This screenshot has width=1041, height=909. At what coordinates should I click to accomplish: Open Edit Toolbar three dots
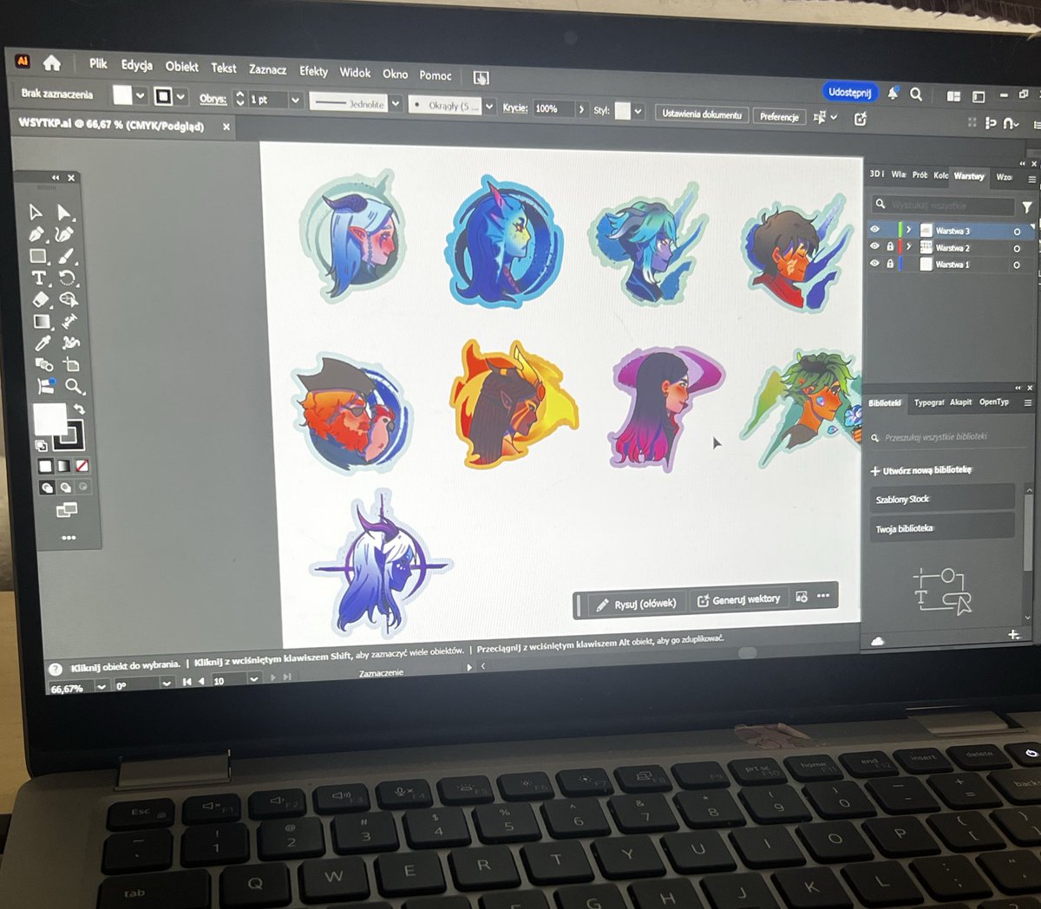(69, 538)
